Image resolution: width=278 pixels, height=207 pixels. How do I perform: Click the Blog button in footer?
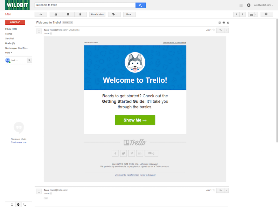[151, 153]
